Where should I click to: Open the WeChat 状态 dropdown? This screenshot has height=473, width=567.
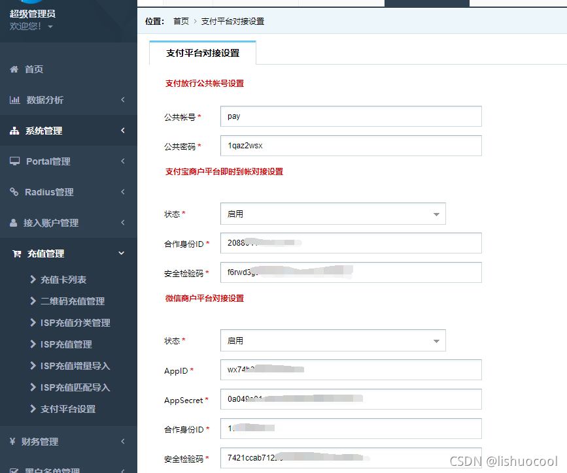[333, 341]
